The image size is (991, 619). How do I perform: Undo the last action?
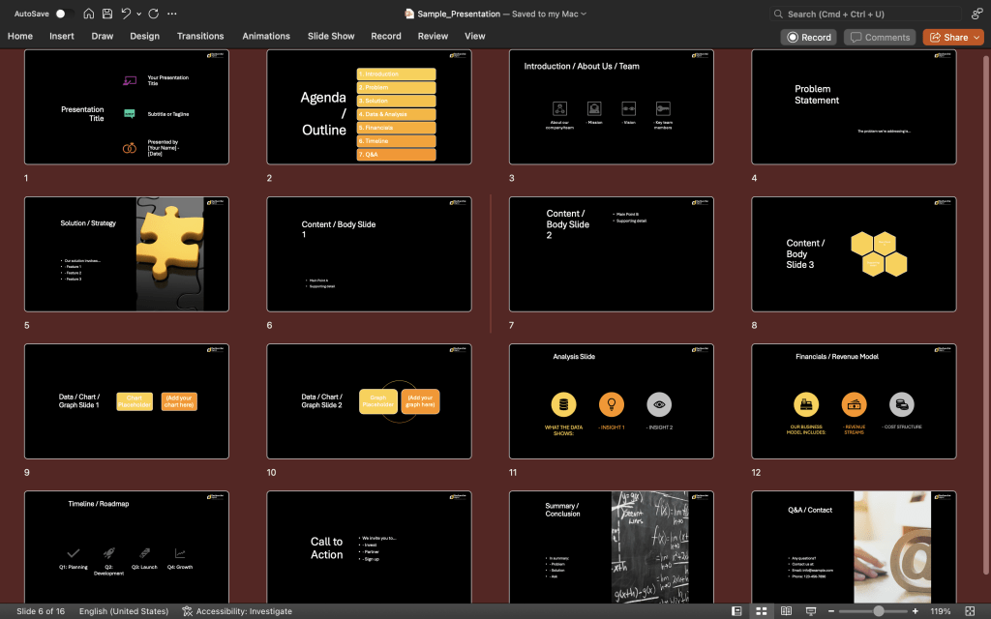click(x=126, y=15)
